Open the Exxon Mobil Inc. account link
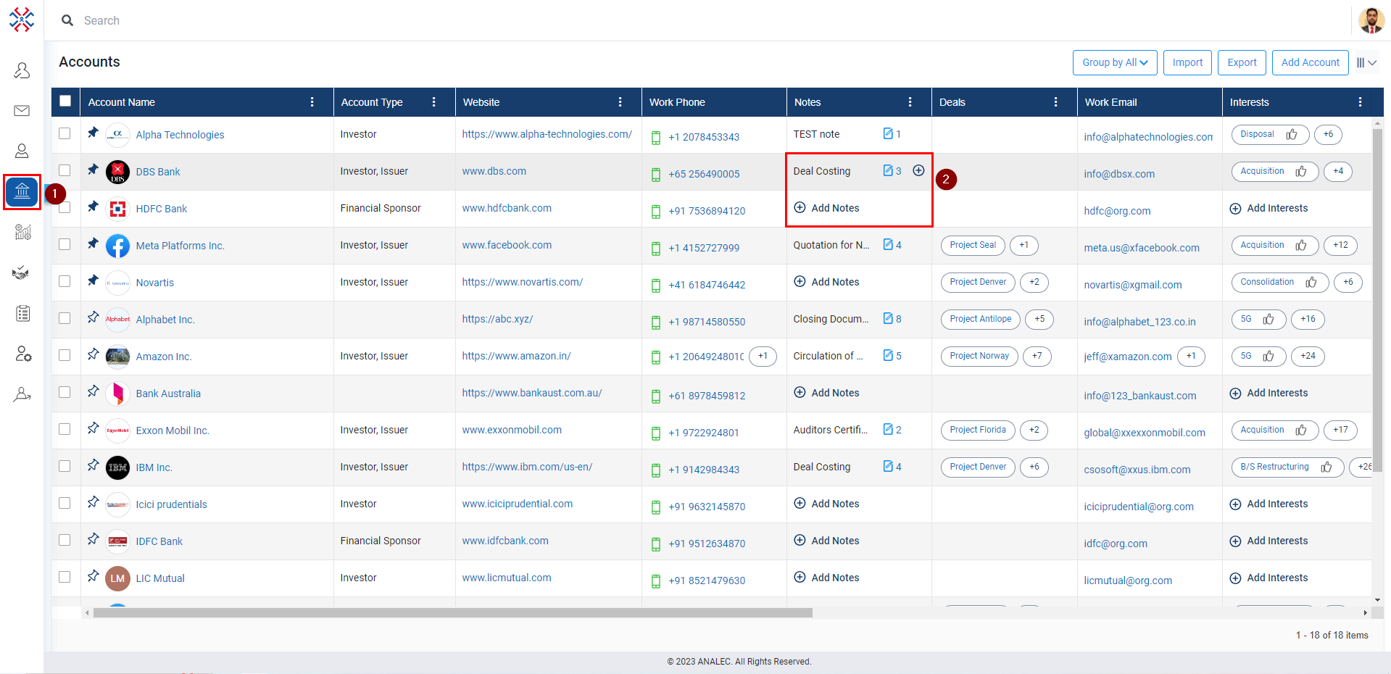This screenshot has width=1391, height=674. [173, 430]
